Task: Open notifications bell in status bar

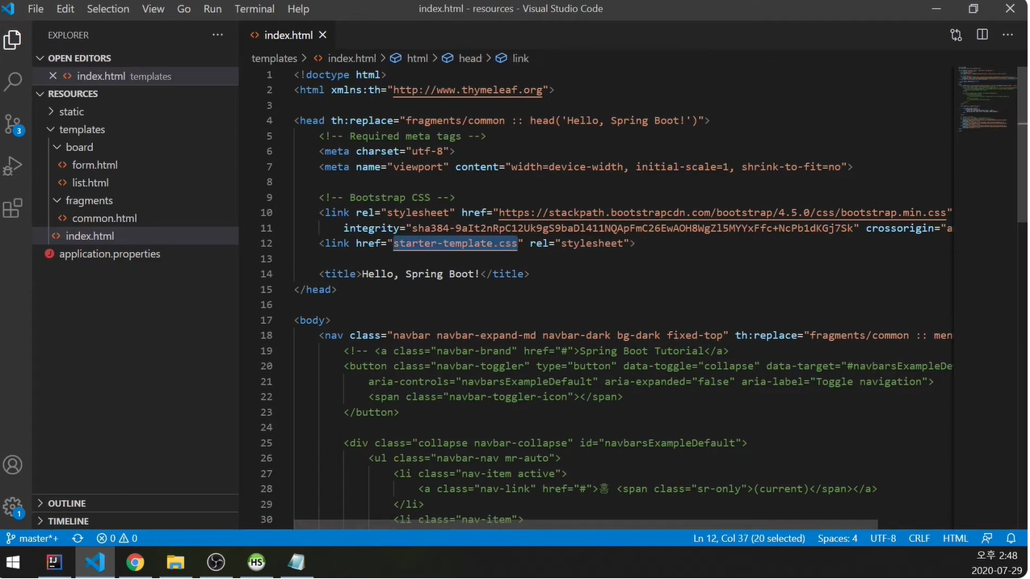Action: pyautogui.click(x=1011, y=538)
